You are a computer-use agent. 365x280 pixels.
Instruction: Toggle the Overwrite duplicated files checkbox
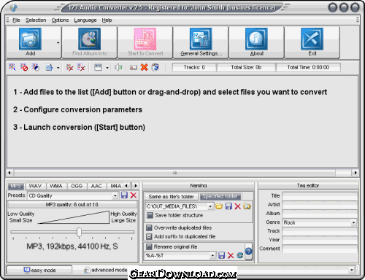click(149, 228)
